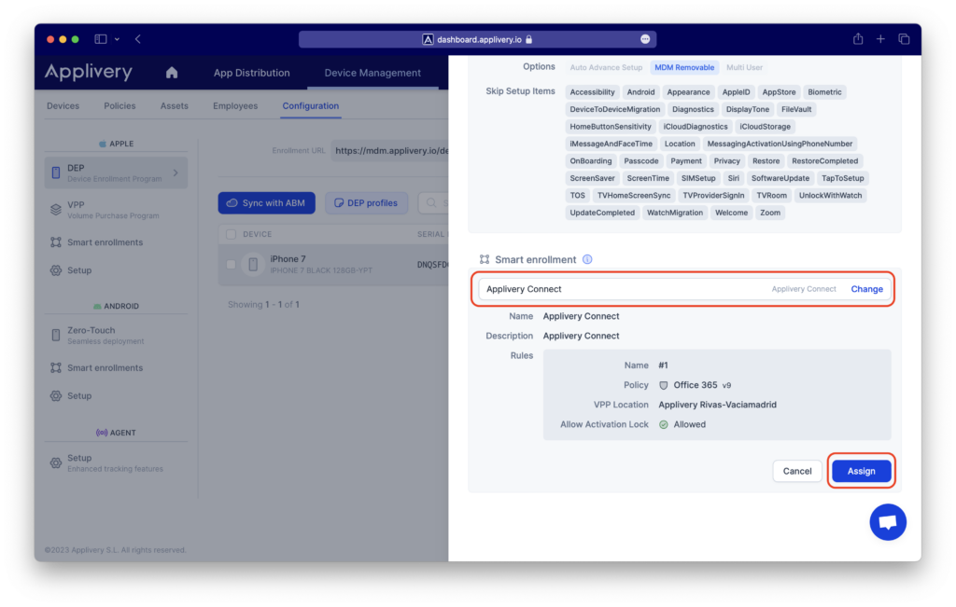Select dashboard.applivery.io address bar
This screenshot has width=956, height=607.
pos(477,39)
